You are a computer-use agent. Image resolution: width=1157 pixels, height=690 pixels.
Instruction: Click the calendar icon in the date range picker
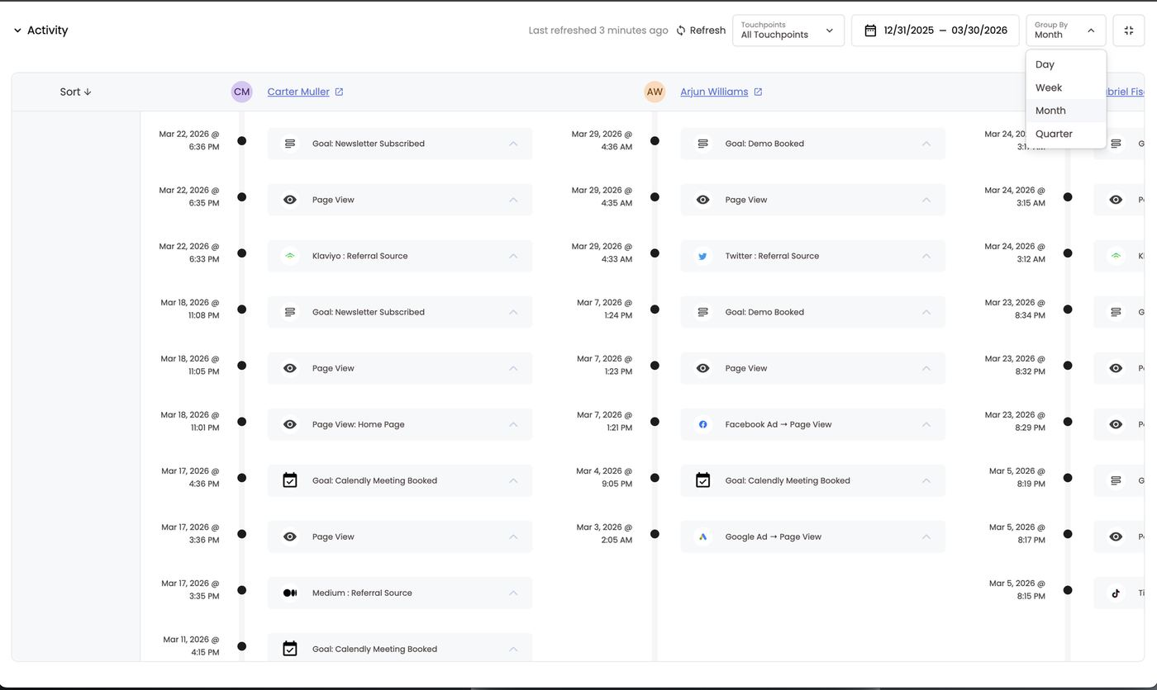870,31
